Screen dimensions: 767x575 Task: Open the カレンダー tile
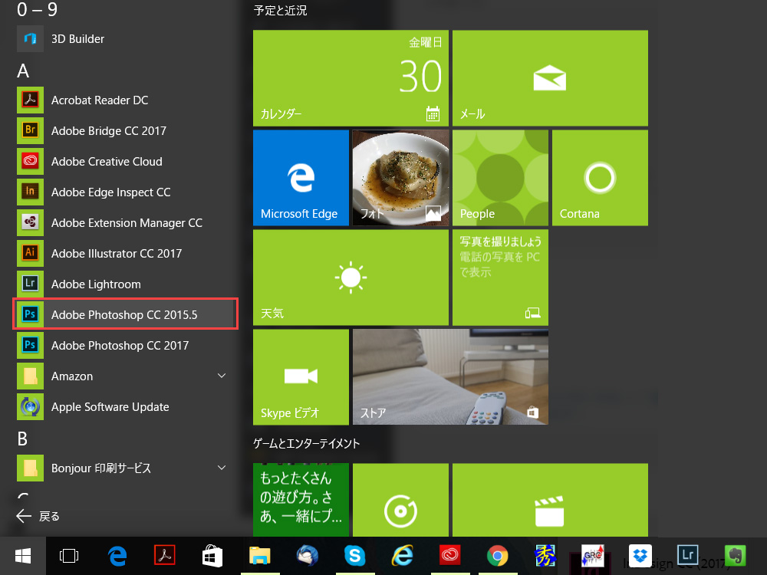[x=351, y=78]
